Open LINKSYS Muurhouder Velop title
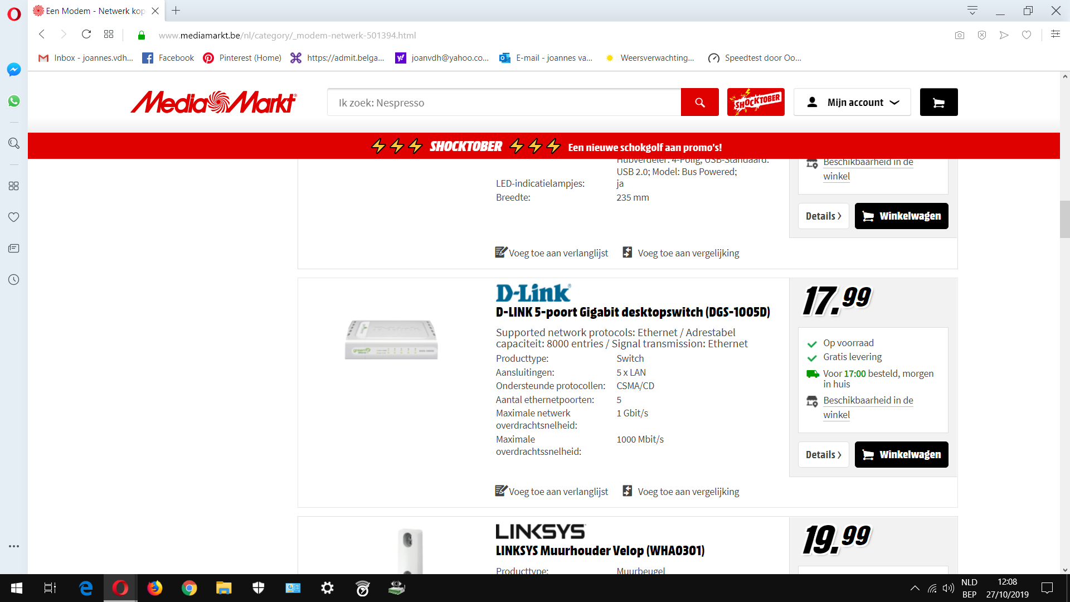This screenshot has height=602, width=1070. click(600, 551)
